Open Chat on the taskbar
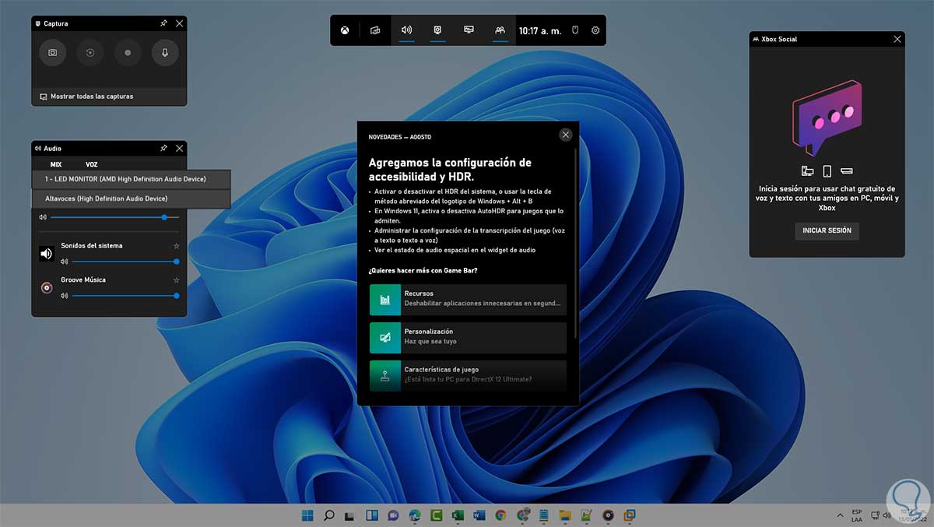Screen dimensions: 934x527 [393, 515]
